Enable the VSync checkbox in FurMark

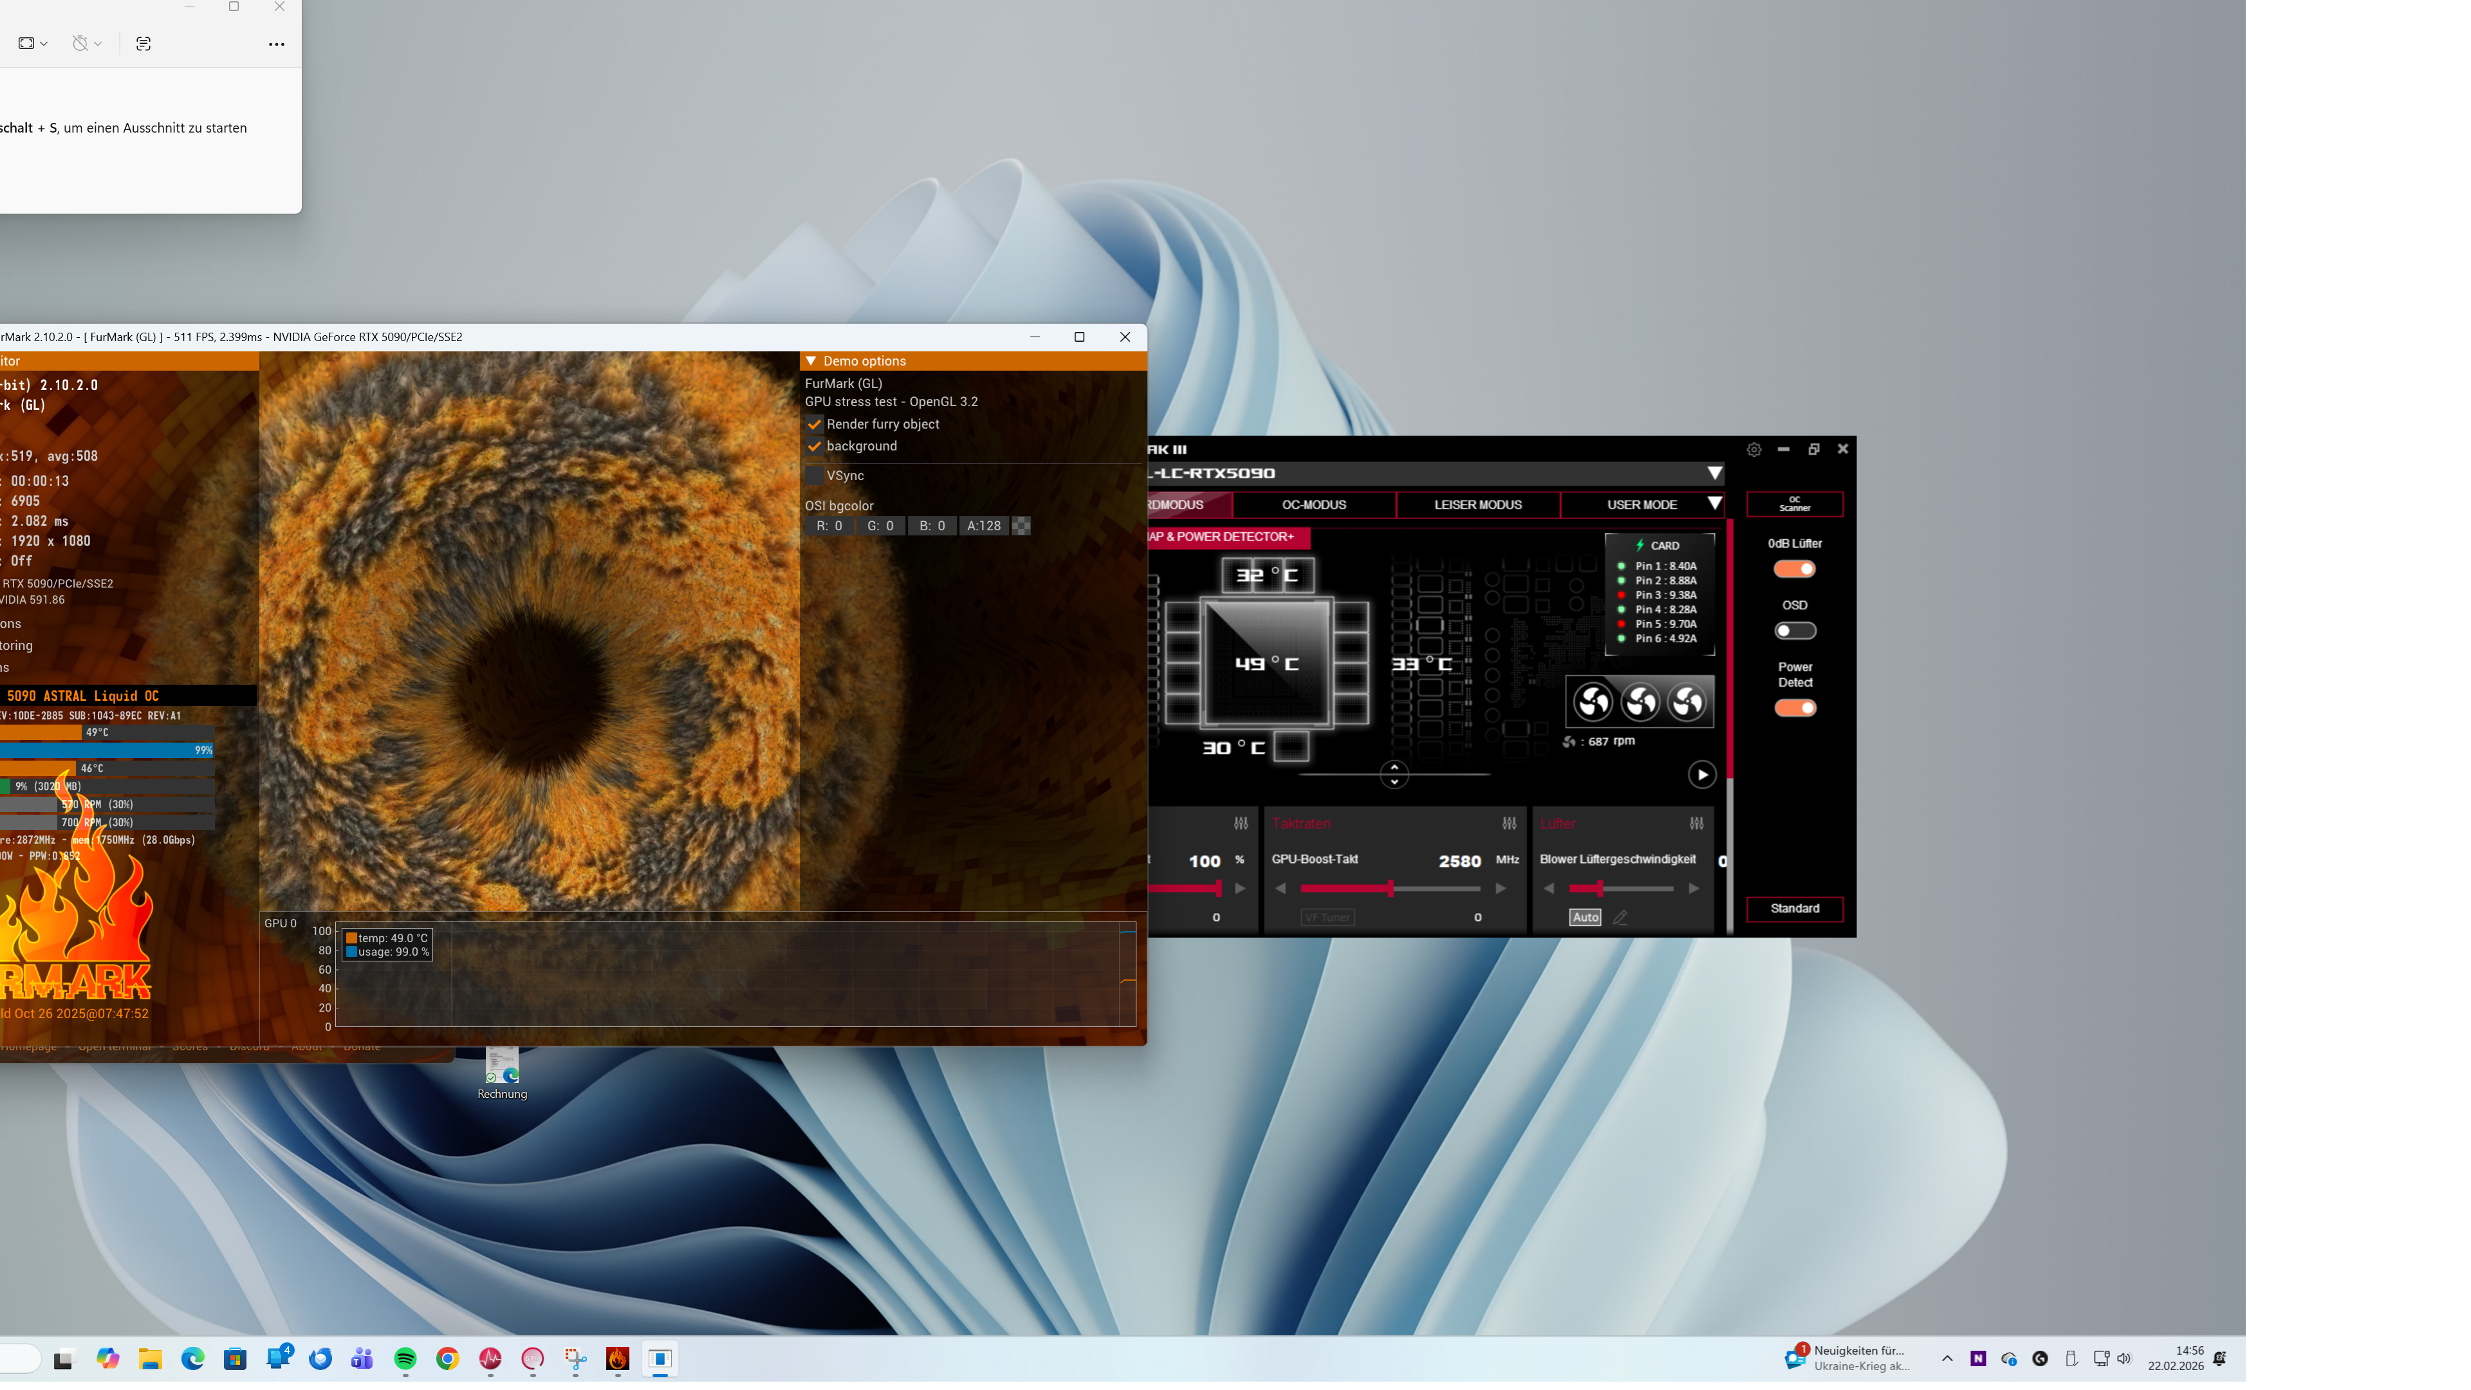[x=815, y=476]
